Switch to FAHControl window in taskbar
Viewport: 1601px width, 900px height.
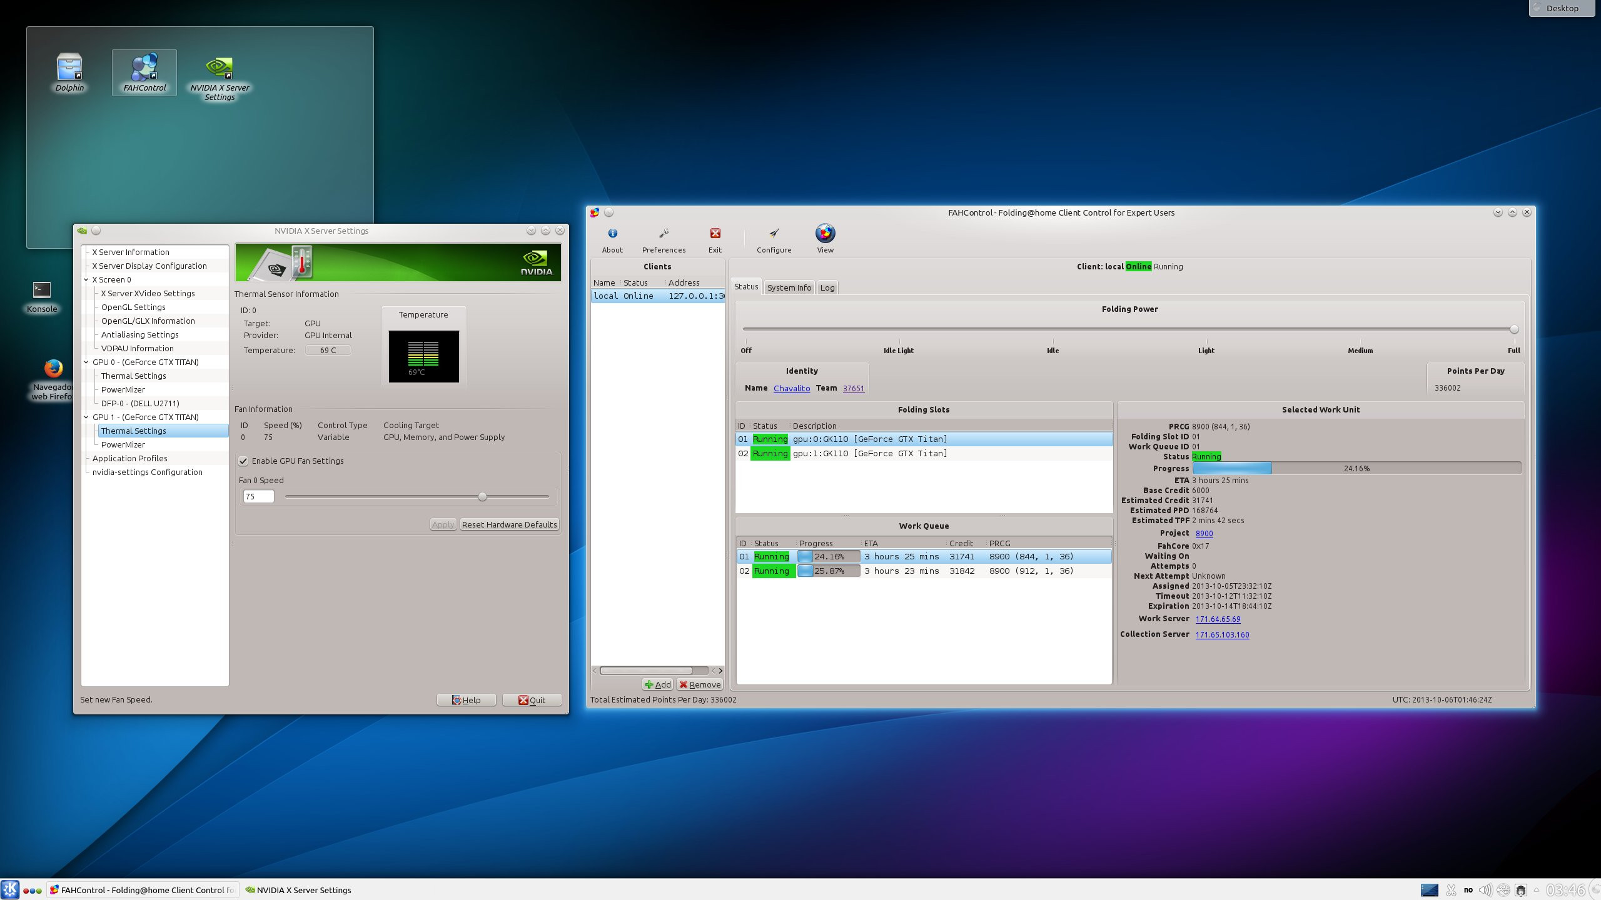[x=143, y=890]
